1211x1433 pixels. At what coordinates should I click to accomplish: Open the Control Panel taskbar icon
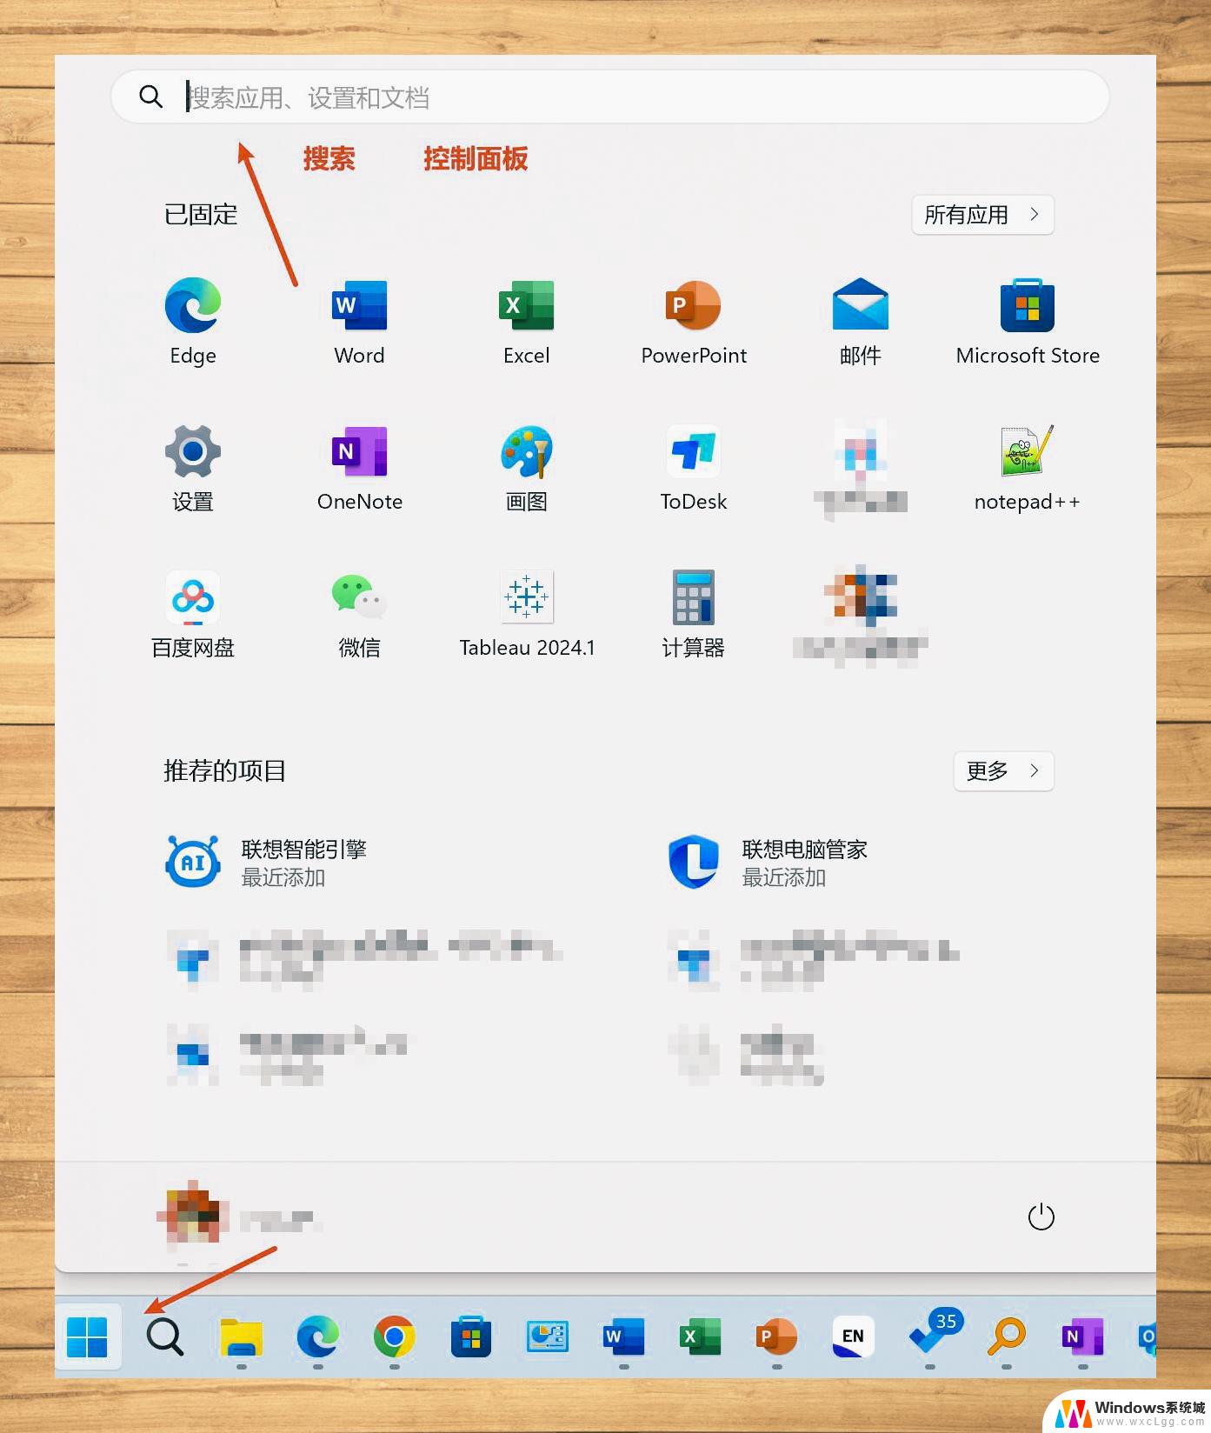547,1336
